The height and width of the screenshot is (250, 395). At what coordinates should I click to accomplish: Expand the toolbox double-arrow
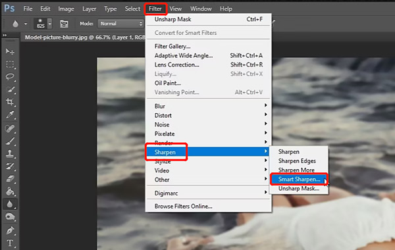(x=5, y=36)
